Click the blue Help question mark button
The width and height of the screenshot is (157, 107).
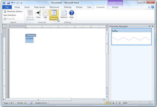click(71, 13)
